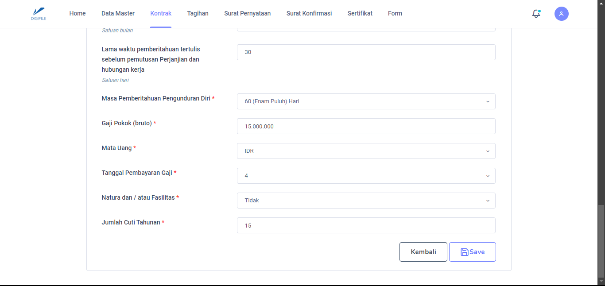Open the Mata Uang dropdown
Viewport: 605px width, 286px height.
[366, 151]
